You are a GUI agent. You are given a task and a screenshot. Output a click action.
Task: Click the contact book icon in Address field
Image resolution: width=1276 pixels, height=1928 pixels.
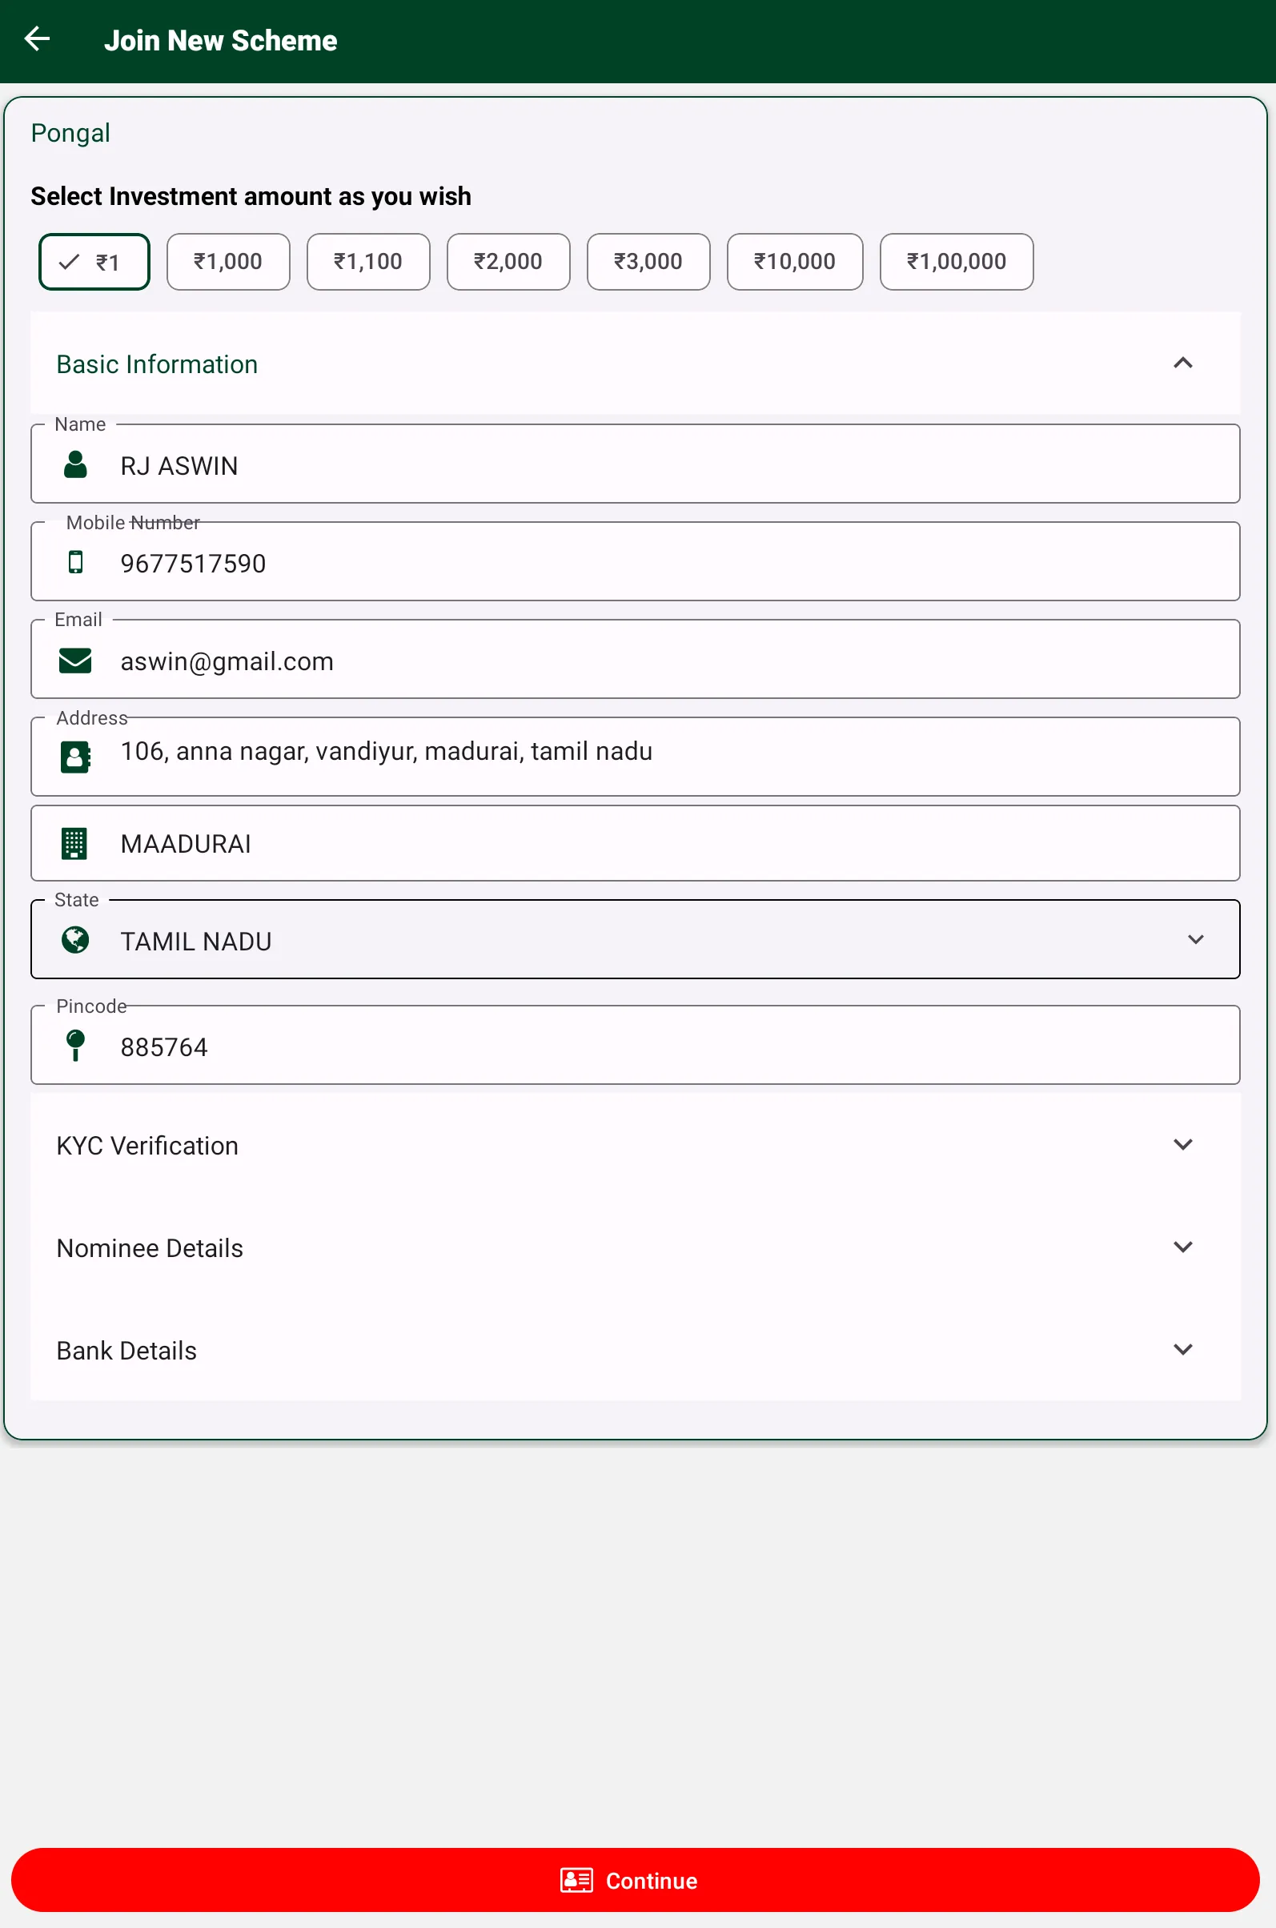pyautogui.click(x=75, y=757)
